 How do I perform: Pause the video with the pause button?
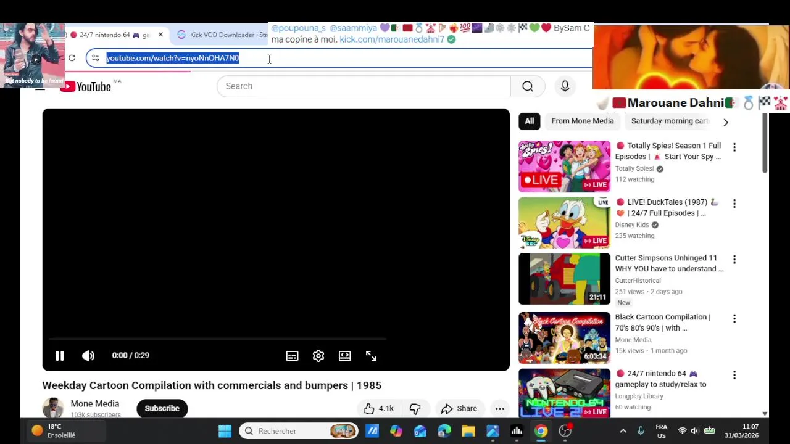60,356
